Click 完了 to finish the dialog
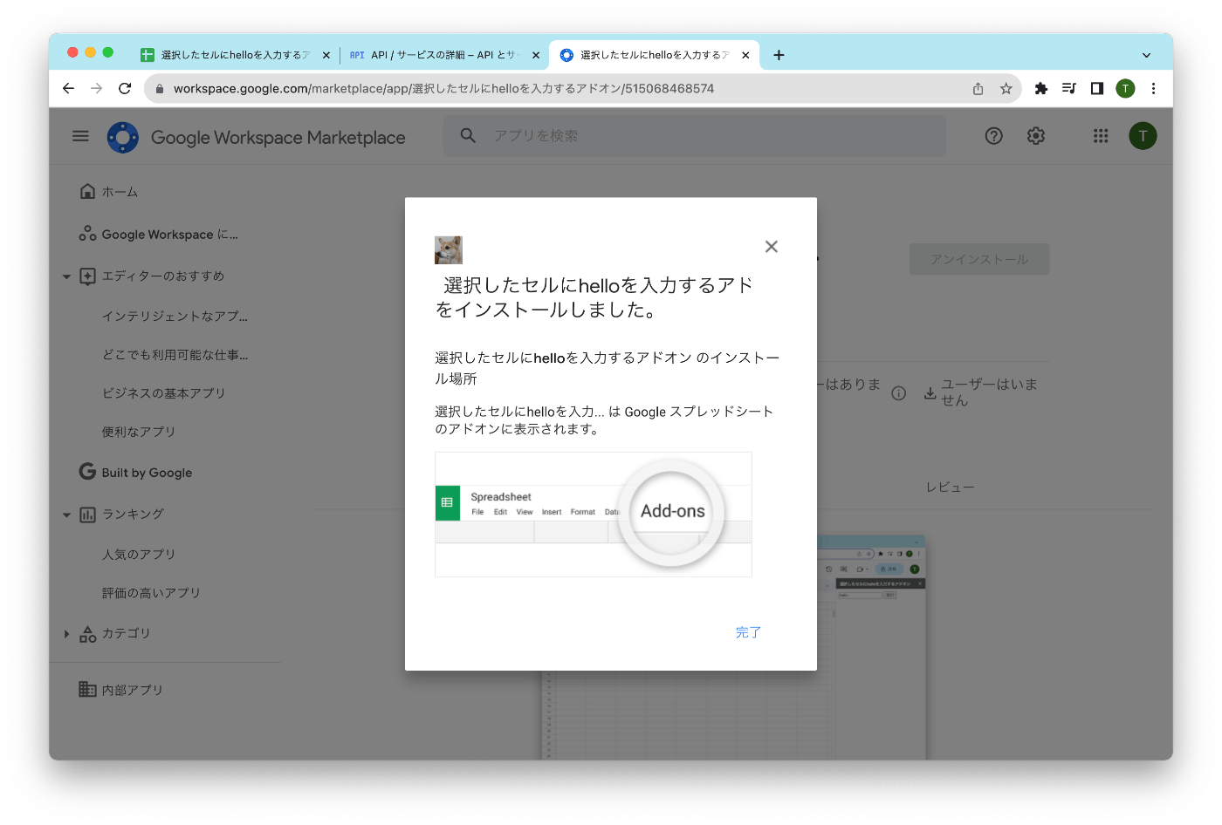 click(748, 632)
